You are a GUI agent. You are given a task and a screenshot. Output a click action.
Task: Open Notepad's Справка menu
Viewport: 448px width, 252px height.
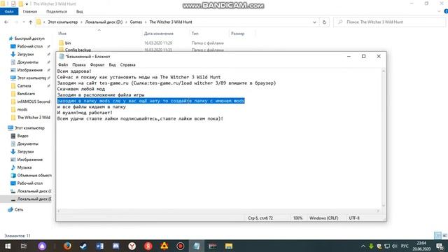click(127, 65)
